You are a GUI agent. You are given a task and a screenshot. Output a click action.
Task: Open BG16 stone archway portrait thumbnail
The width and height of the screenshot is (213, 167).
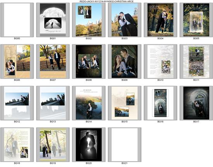click(x=160, y=103)
